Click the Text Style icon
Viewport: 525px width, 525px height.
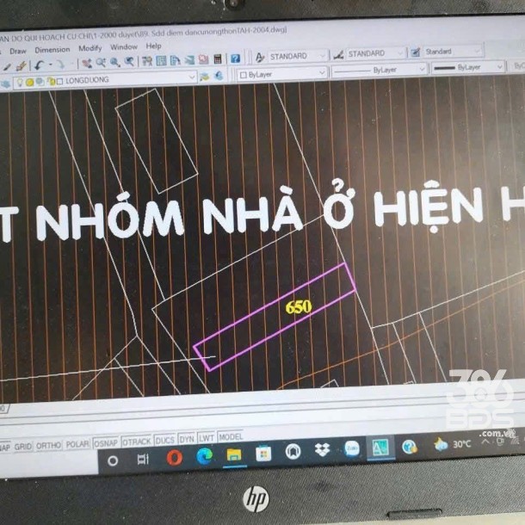click(x=259, y=58)
